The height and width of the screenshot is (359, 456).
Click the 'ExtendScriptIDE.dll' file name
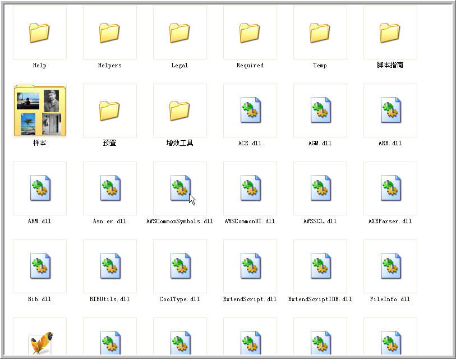(320, 299)
